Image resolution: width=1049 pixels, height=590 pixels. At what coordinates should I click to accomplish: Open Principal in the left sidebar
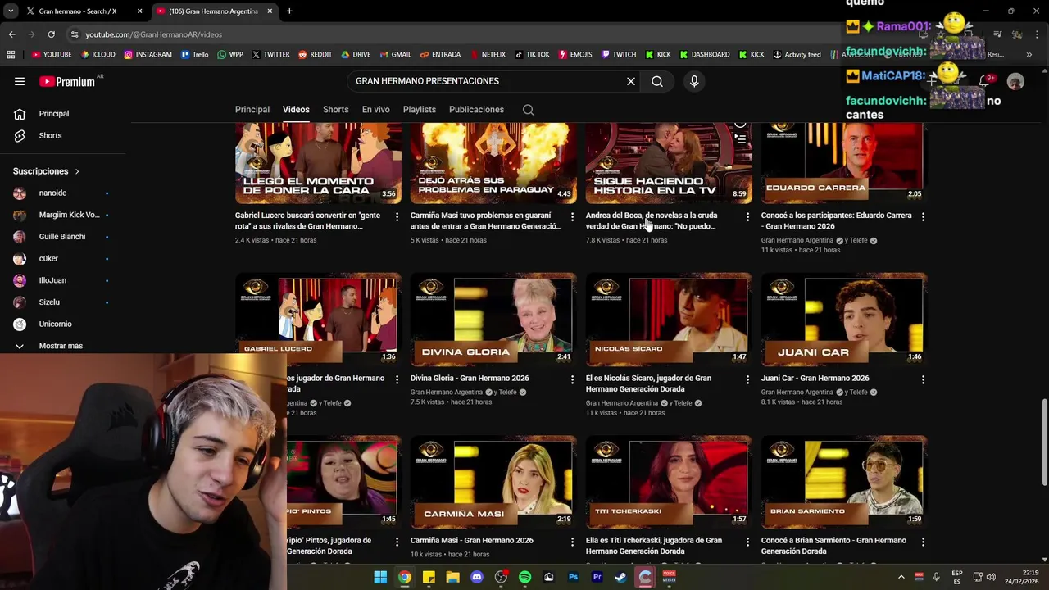point(54,114)
